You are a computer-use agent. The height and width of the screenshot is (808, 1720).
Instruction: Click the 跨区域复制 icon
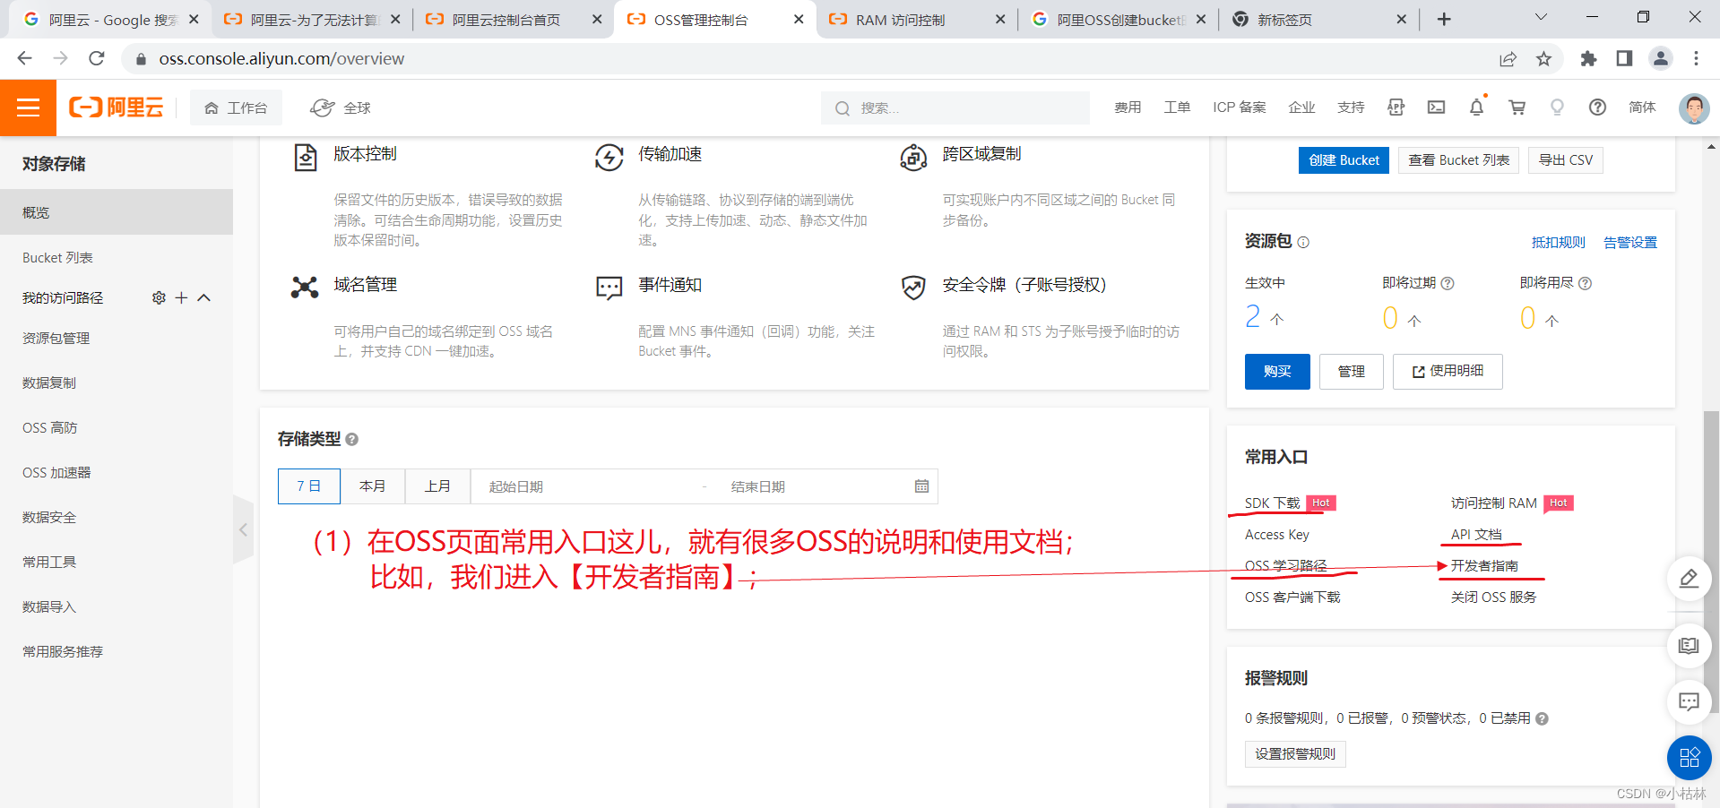[x=913, y=158]
